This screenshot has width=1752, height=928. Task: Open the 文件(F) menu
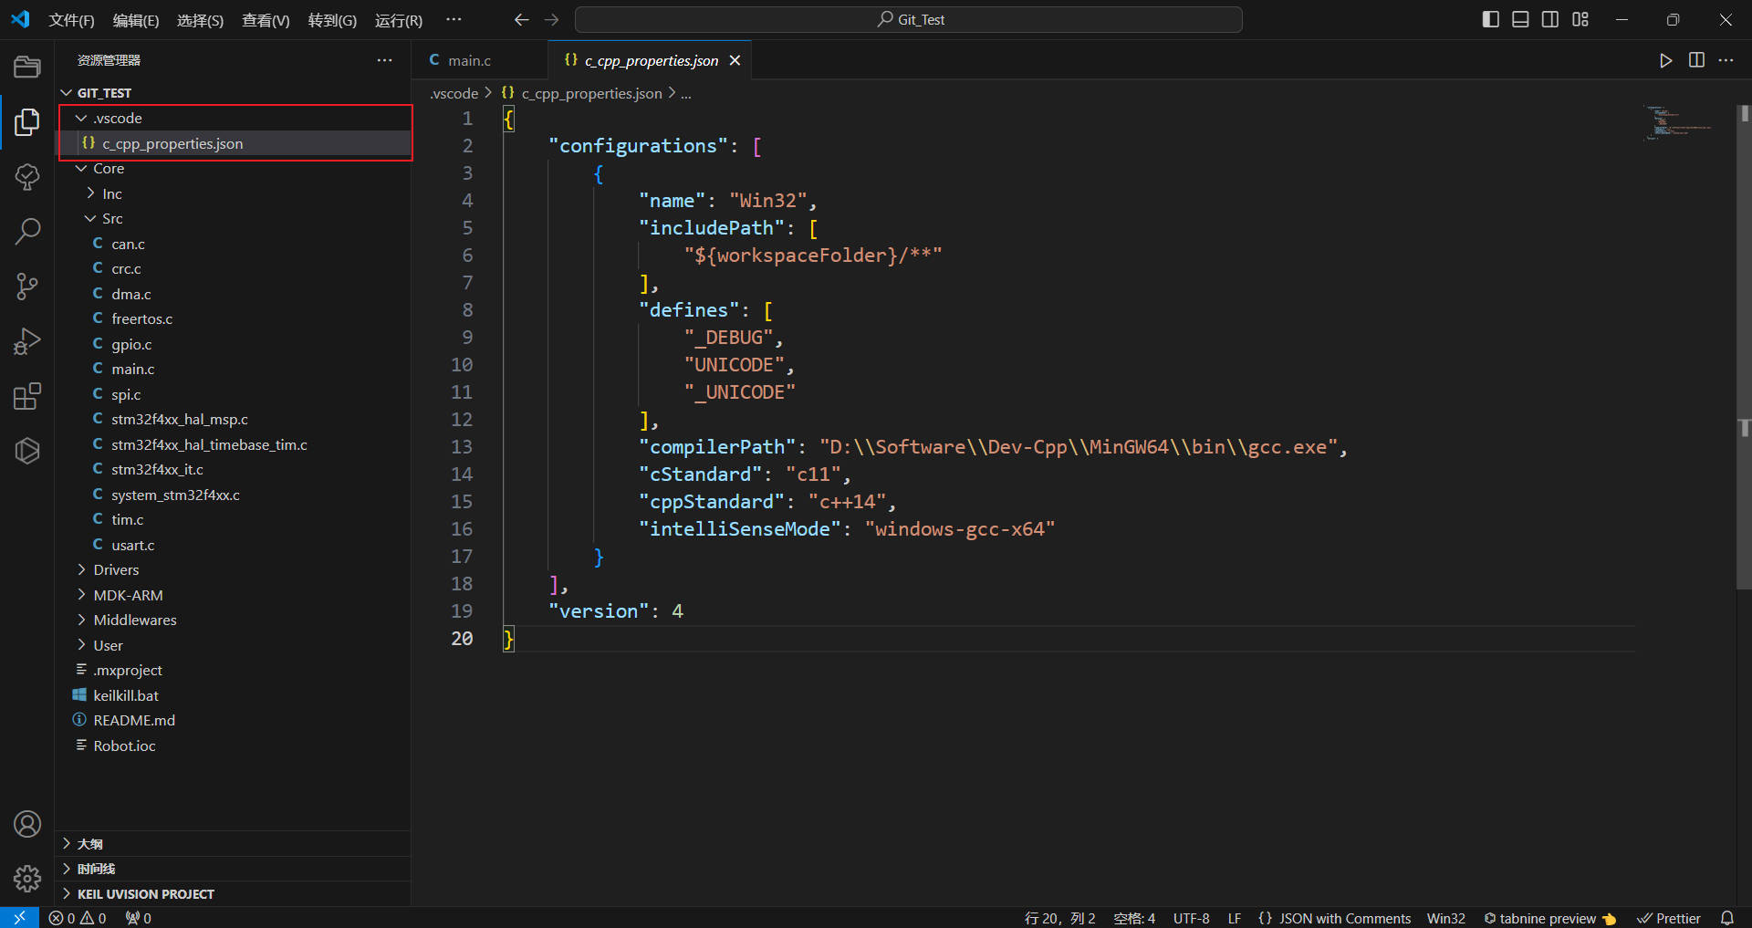click(71, 20)
